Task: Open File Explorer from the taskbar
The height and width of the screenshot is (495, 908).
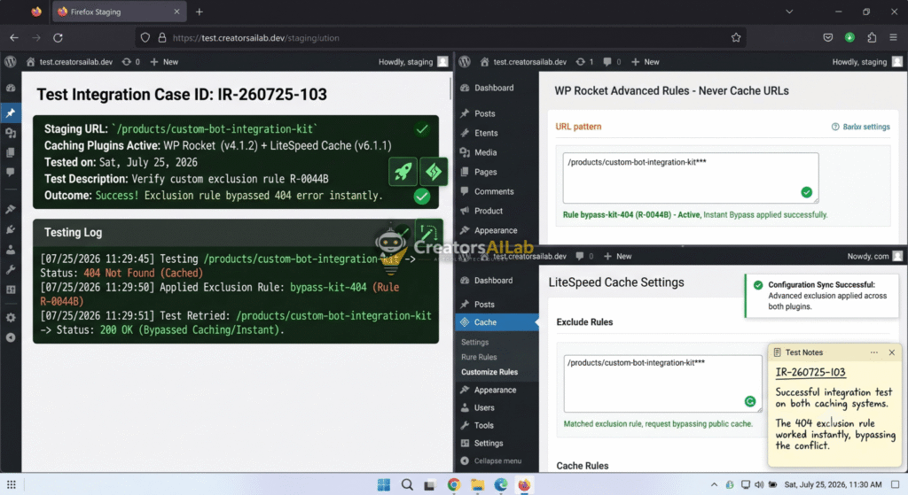Action: (x=477, y=484)
